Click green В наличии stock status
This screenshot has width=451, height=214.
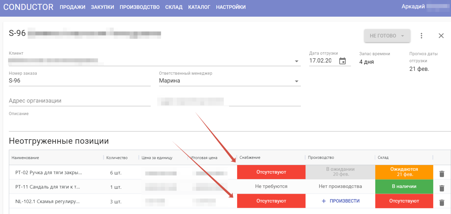tap(404, 186)
